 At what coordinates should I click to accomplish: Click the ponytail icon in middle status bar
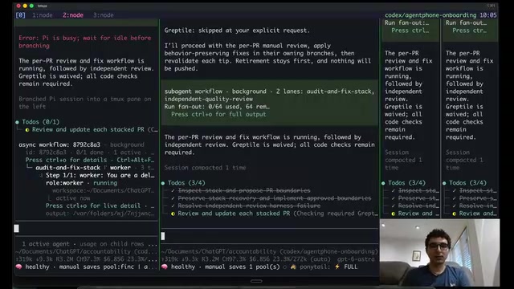point(293,267)
